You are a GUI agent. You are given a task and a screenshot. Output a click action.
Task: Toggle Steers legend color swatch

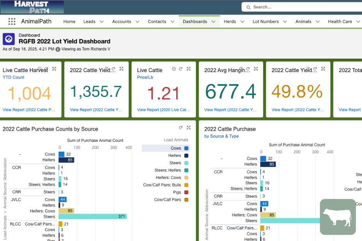[x=186, y=163]
